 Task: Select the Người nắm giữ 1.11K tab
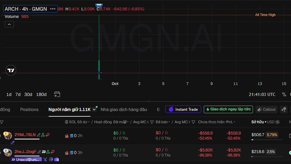(69, 109)
